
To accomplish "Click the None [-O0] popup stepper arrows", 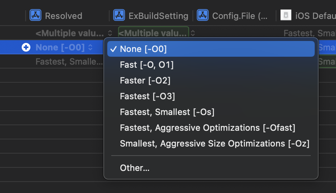I will [x=90, y=48].
